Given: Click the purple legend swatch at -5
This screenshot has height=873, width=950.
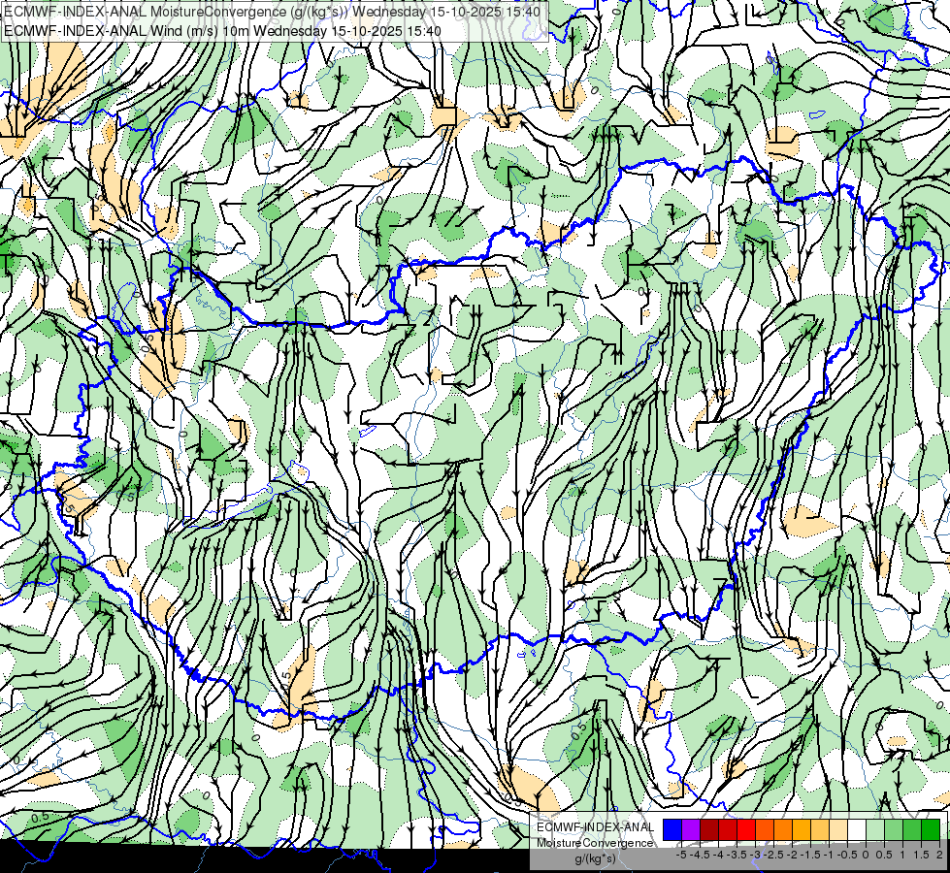Looking at the screenshot, I should coord(691,830).
